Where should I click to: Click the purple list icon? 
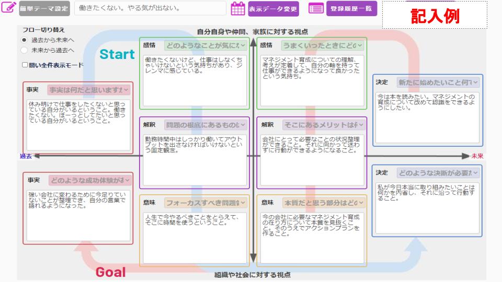(x=315, y=9)
